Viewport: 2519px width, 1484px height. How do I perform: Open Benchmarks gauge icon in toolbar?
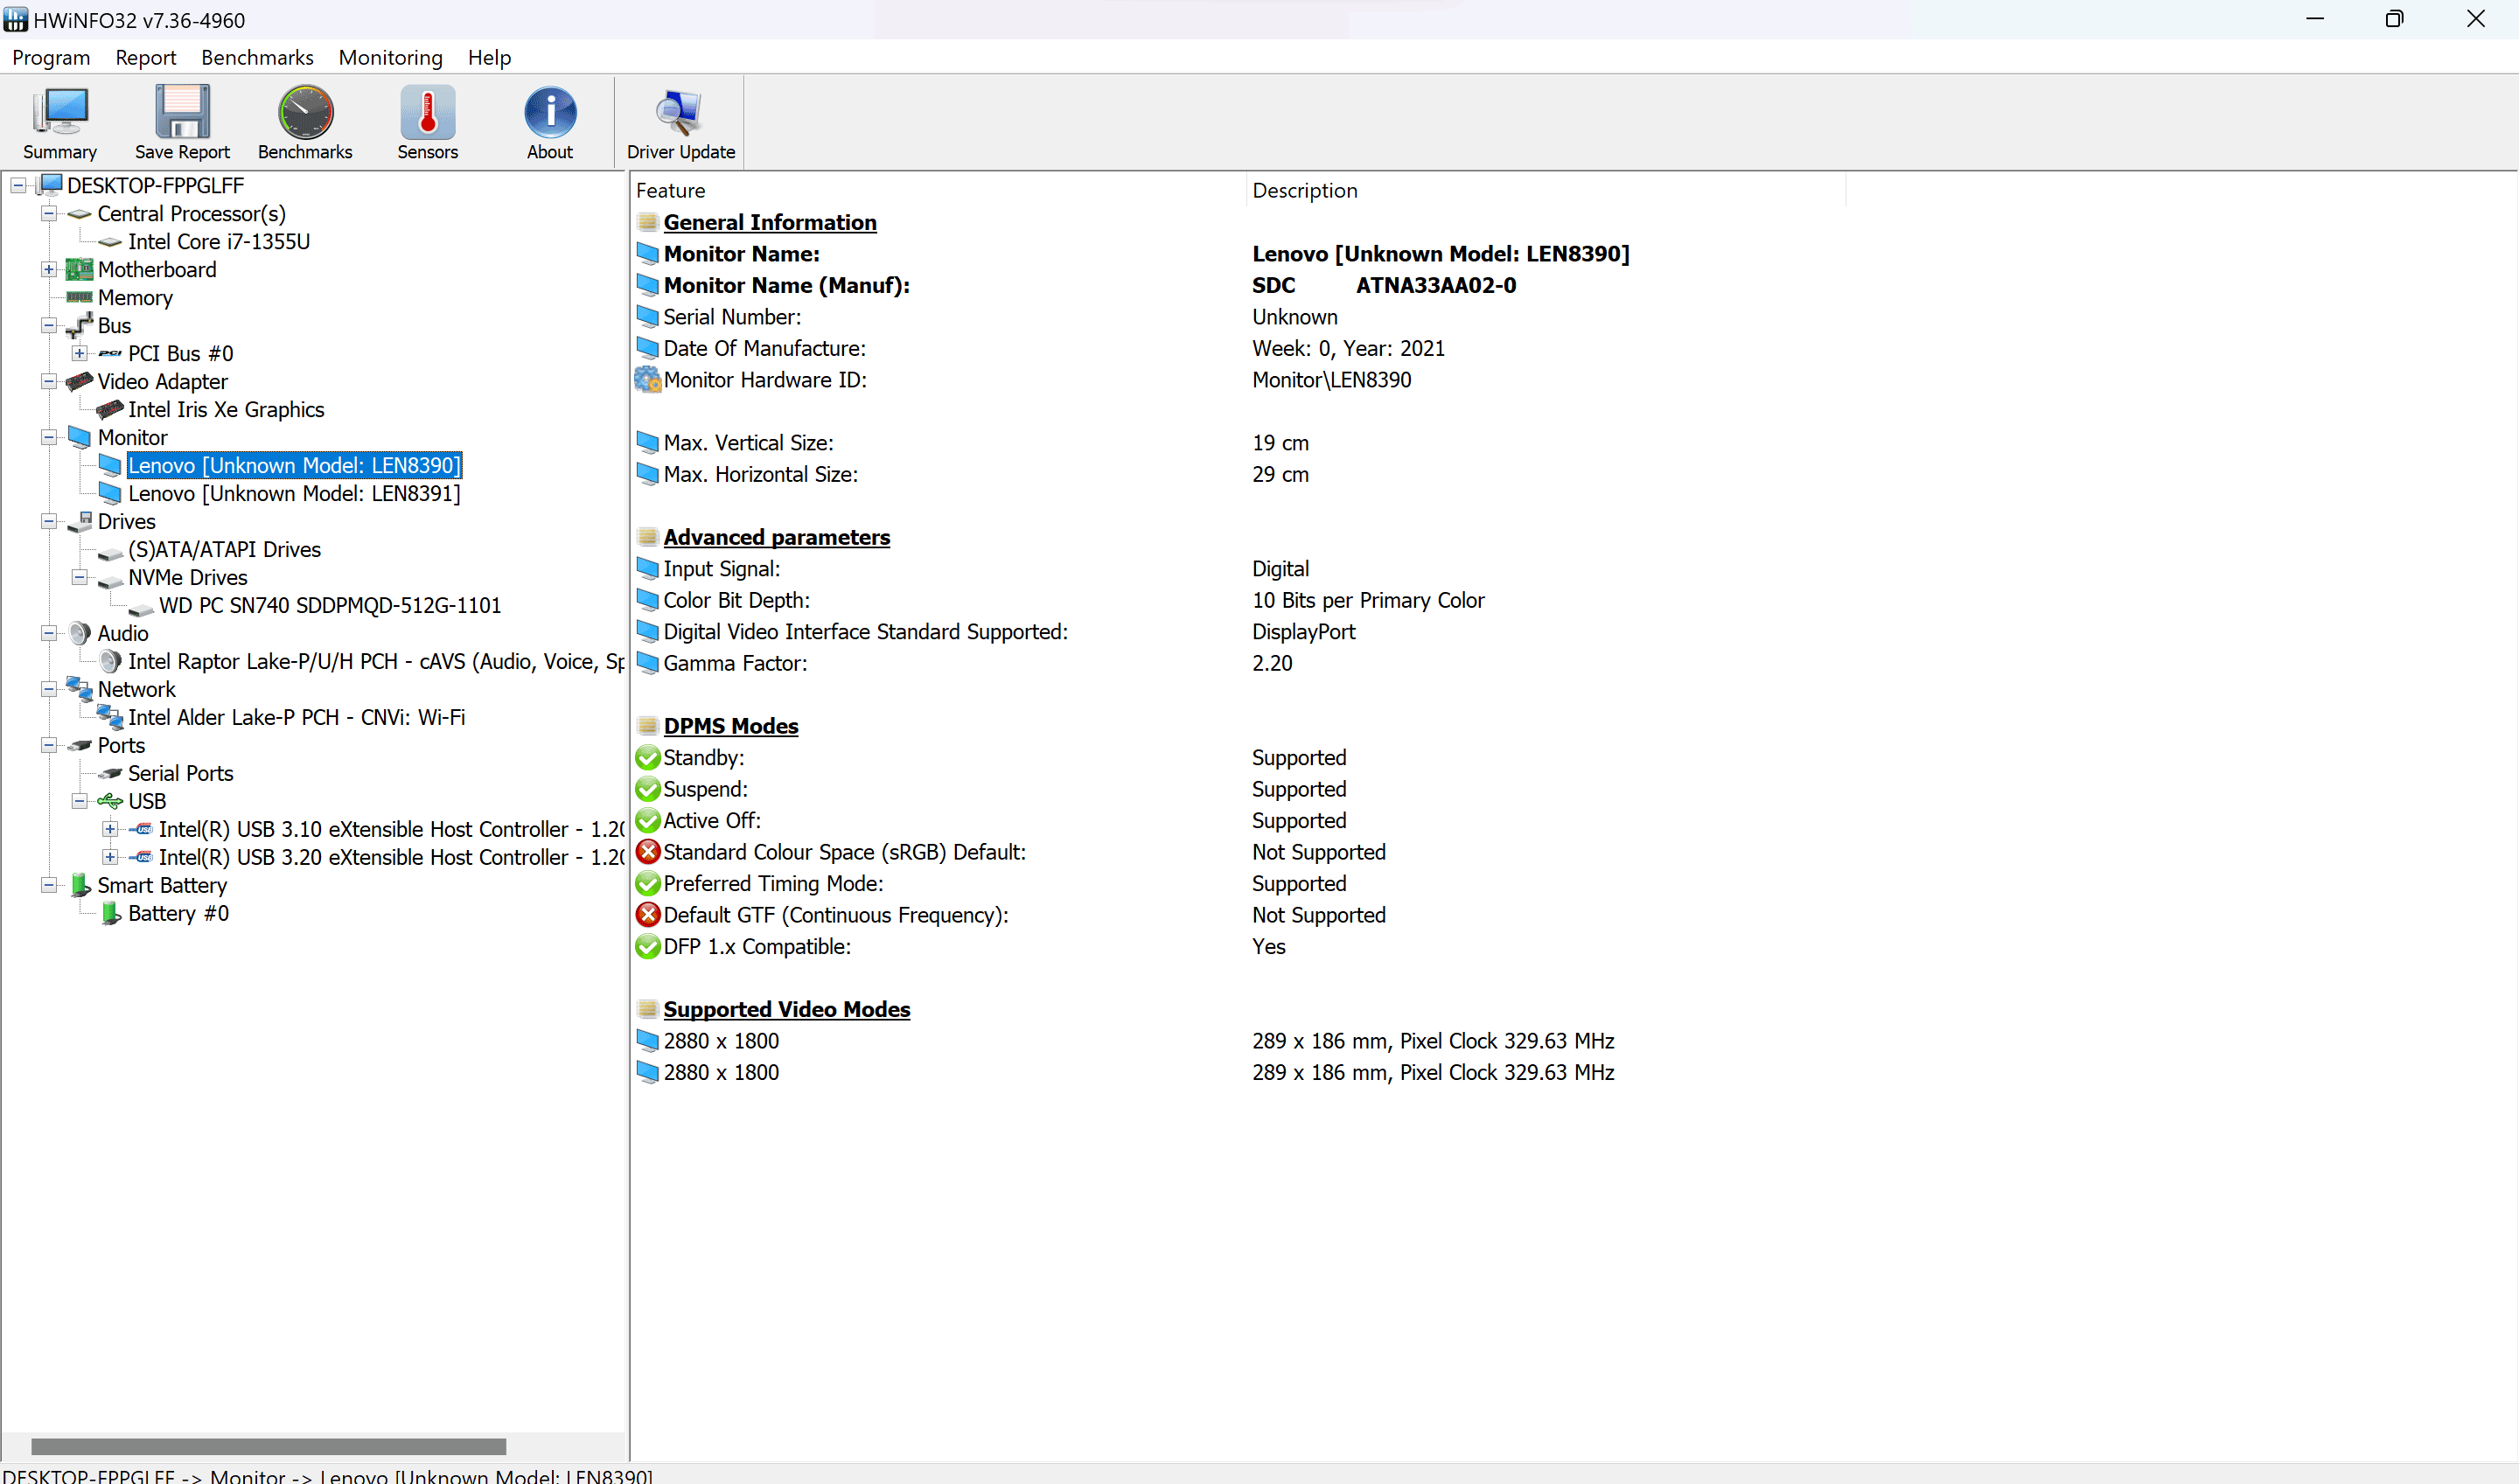[305, 112]
